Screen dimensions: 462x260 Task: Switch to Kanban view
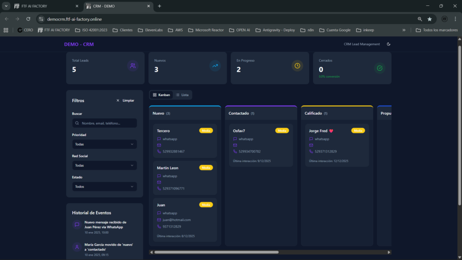click(162, 95)
